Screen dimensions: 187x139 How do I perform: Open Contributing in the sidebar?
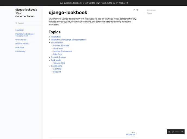coord(20,52)
